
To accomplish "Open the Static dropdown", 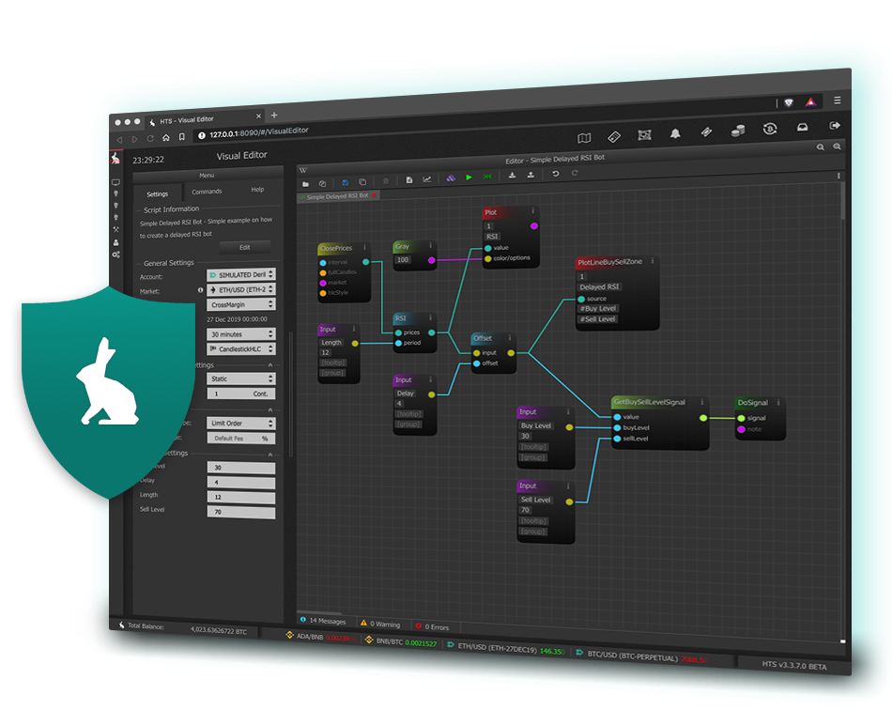I will [241, 378].
